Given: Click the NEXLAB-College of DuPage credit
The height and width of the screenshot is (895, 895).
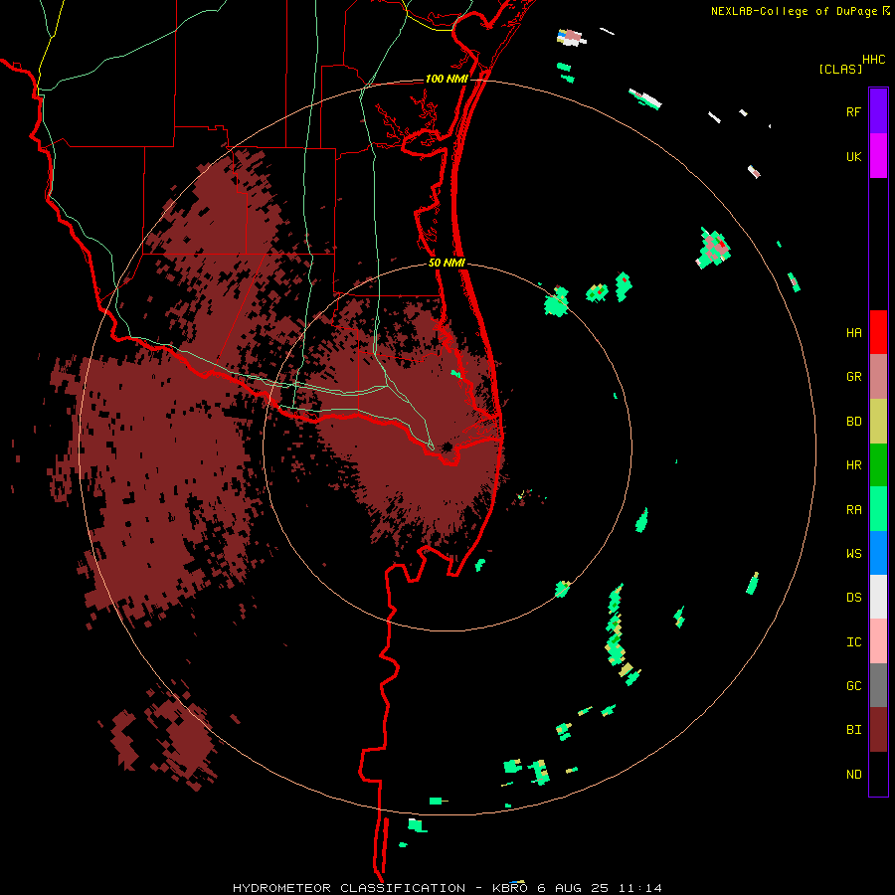Looking at the screenshot, I should pyautogui.click(x=794, y=11).
